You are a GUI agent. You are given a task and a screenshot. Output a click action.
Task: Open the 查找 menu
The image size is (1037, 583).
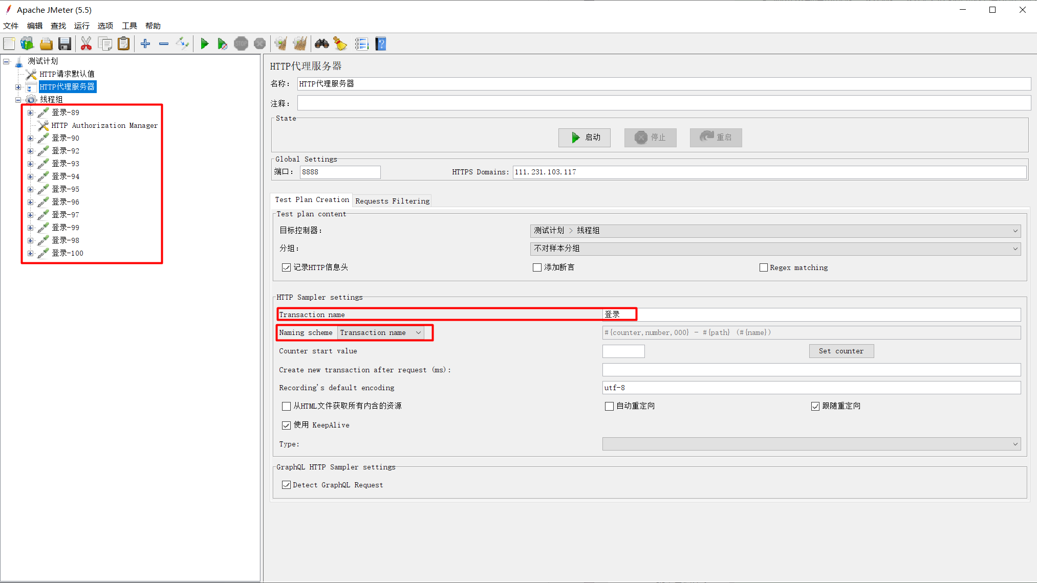pos(58,26)
